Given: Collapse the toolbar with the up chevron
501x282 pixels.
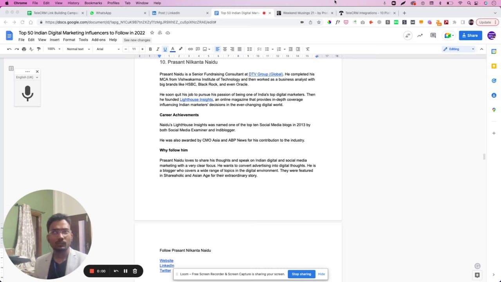Looking at the screenshot, I should [481, 49].
